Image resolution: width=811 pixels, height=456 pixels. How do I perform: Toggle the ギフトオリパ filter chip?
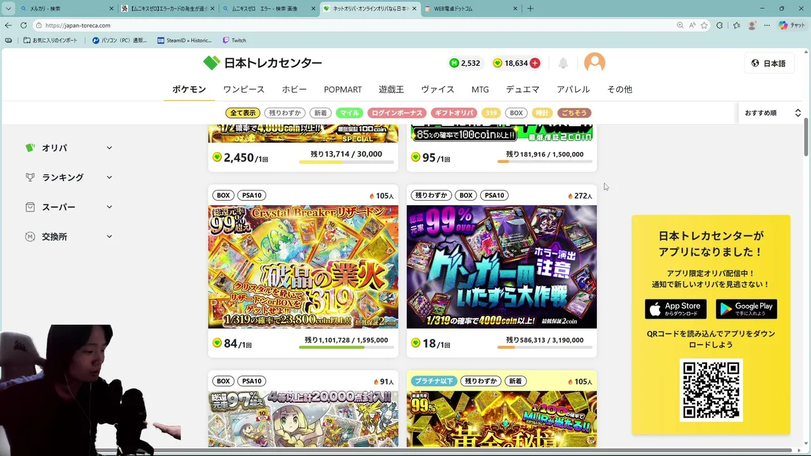point(454,113)
